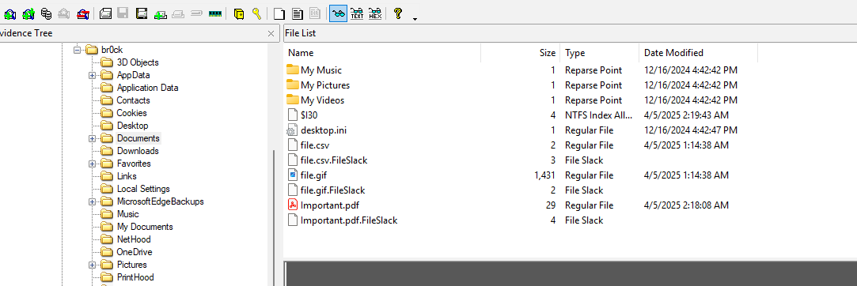
Task: Click the PDF icon next to Important.pdf
Action: pos(293,205)
